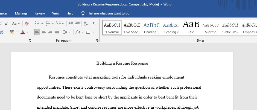Click the word 'controversy' in the paragraph
257x110 pixels.
[x=95, y=87]
